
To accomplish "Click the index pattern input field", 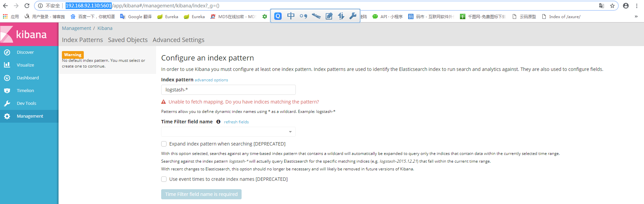I will pos(228,90).
